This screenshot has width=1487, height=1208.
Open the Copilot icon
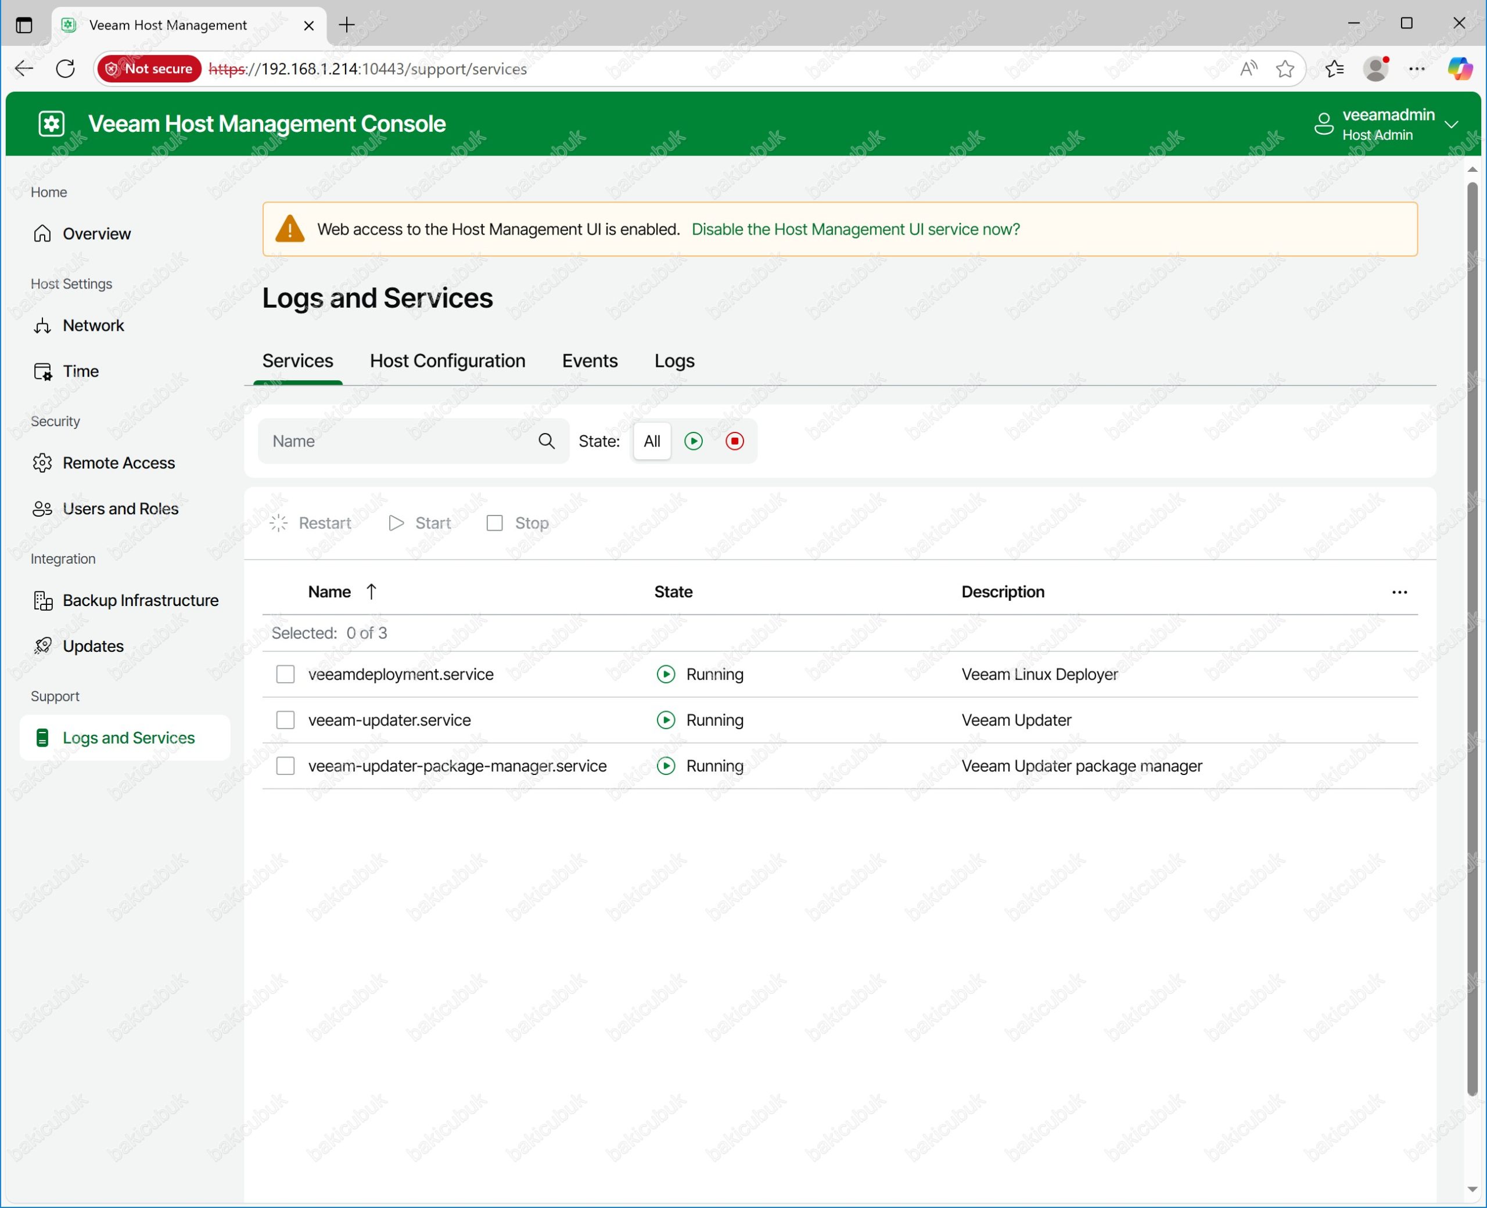(1460, 68)
